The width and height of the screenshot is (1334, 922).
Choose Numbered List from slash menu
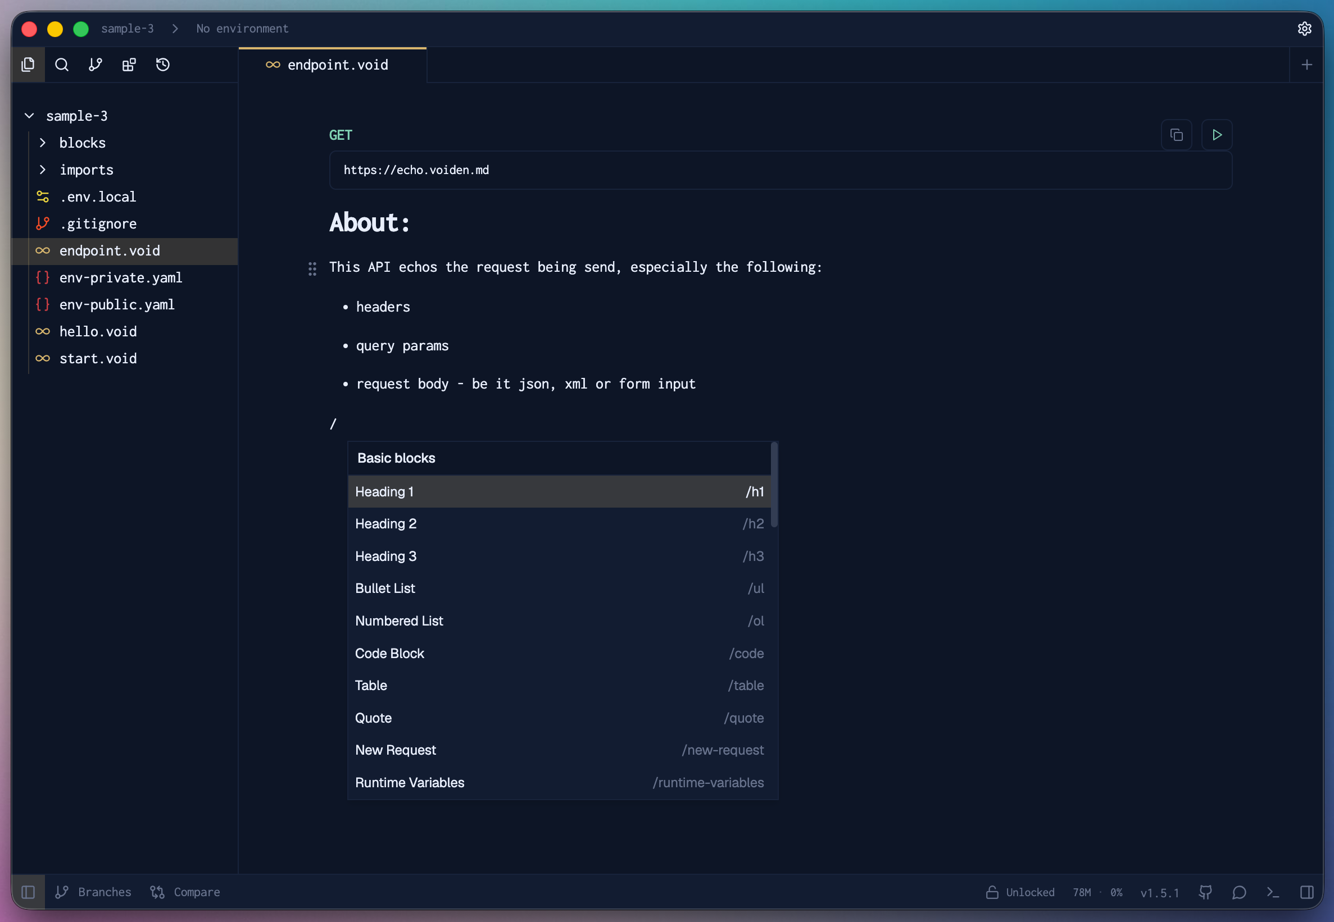(x=560, y=621)
